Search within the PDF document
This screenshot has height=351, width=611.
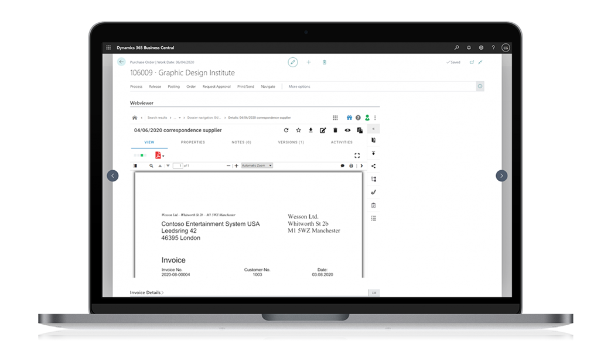point(151,166)
